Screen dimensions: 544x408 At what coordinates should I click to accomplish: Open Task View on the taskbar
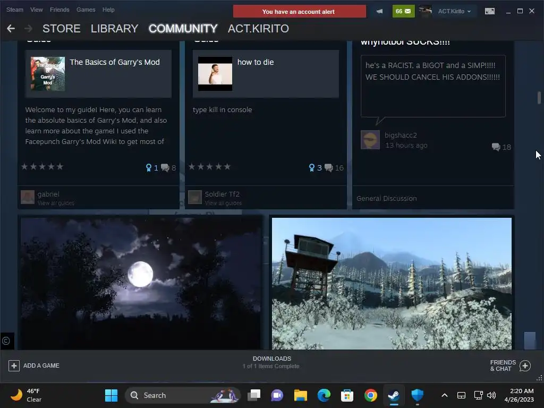pos(254,395)
